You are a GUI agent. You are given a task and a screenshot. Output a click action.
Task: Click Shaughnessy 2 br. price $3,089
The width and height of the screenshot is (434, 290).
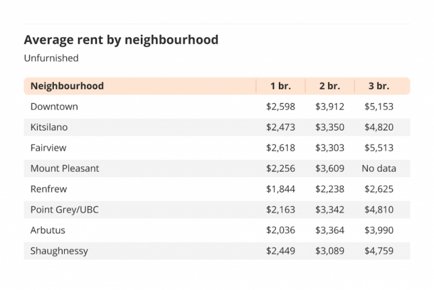tap(330, 251)
